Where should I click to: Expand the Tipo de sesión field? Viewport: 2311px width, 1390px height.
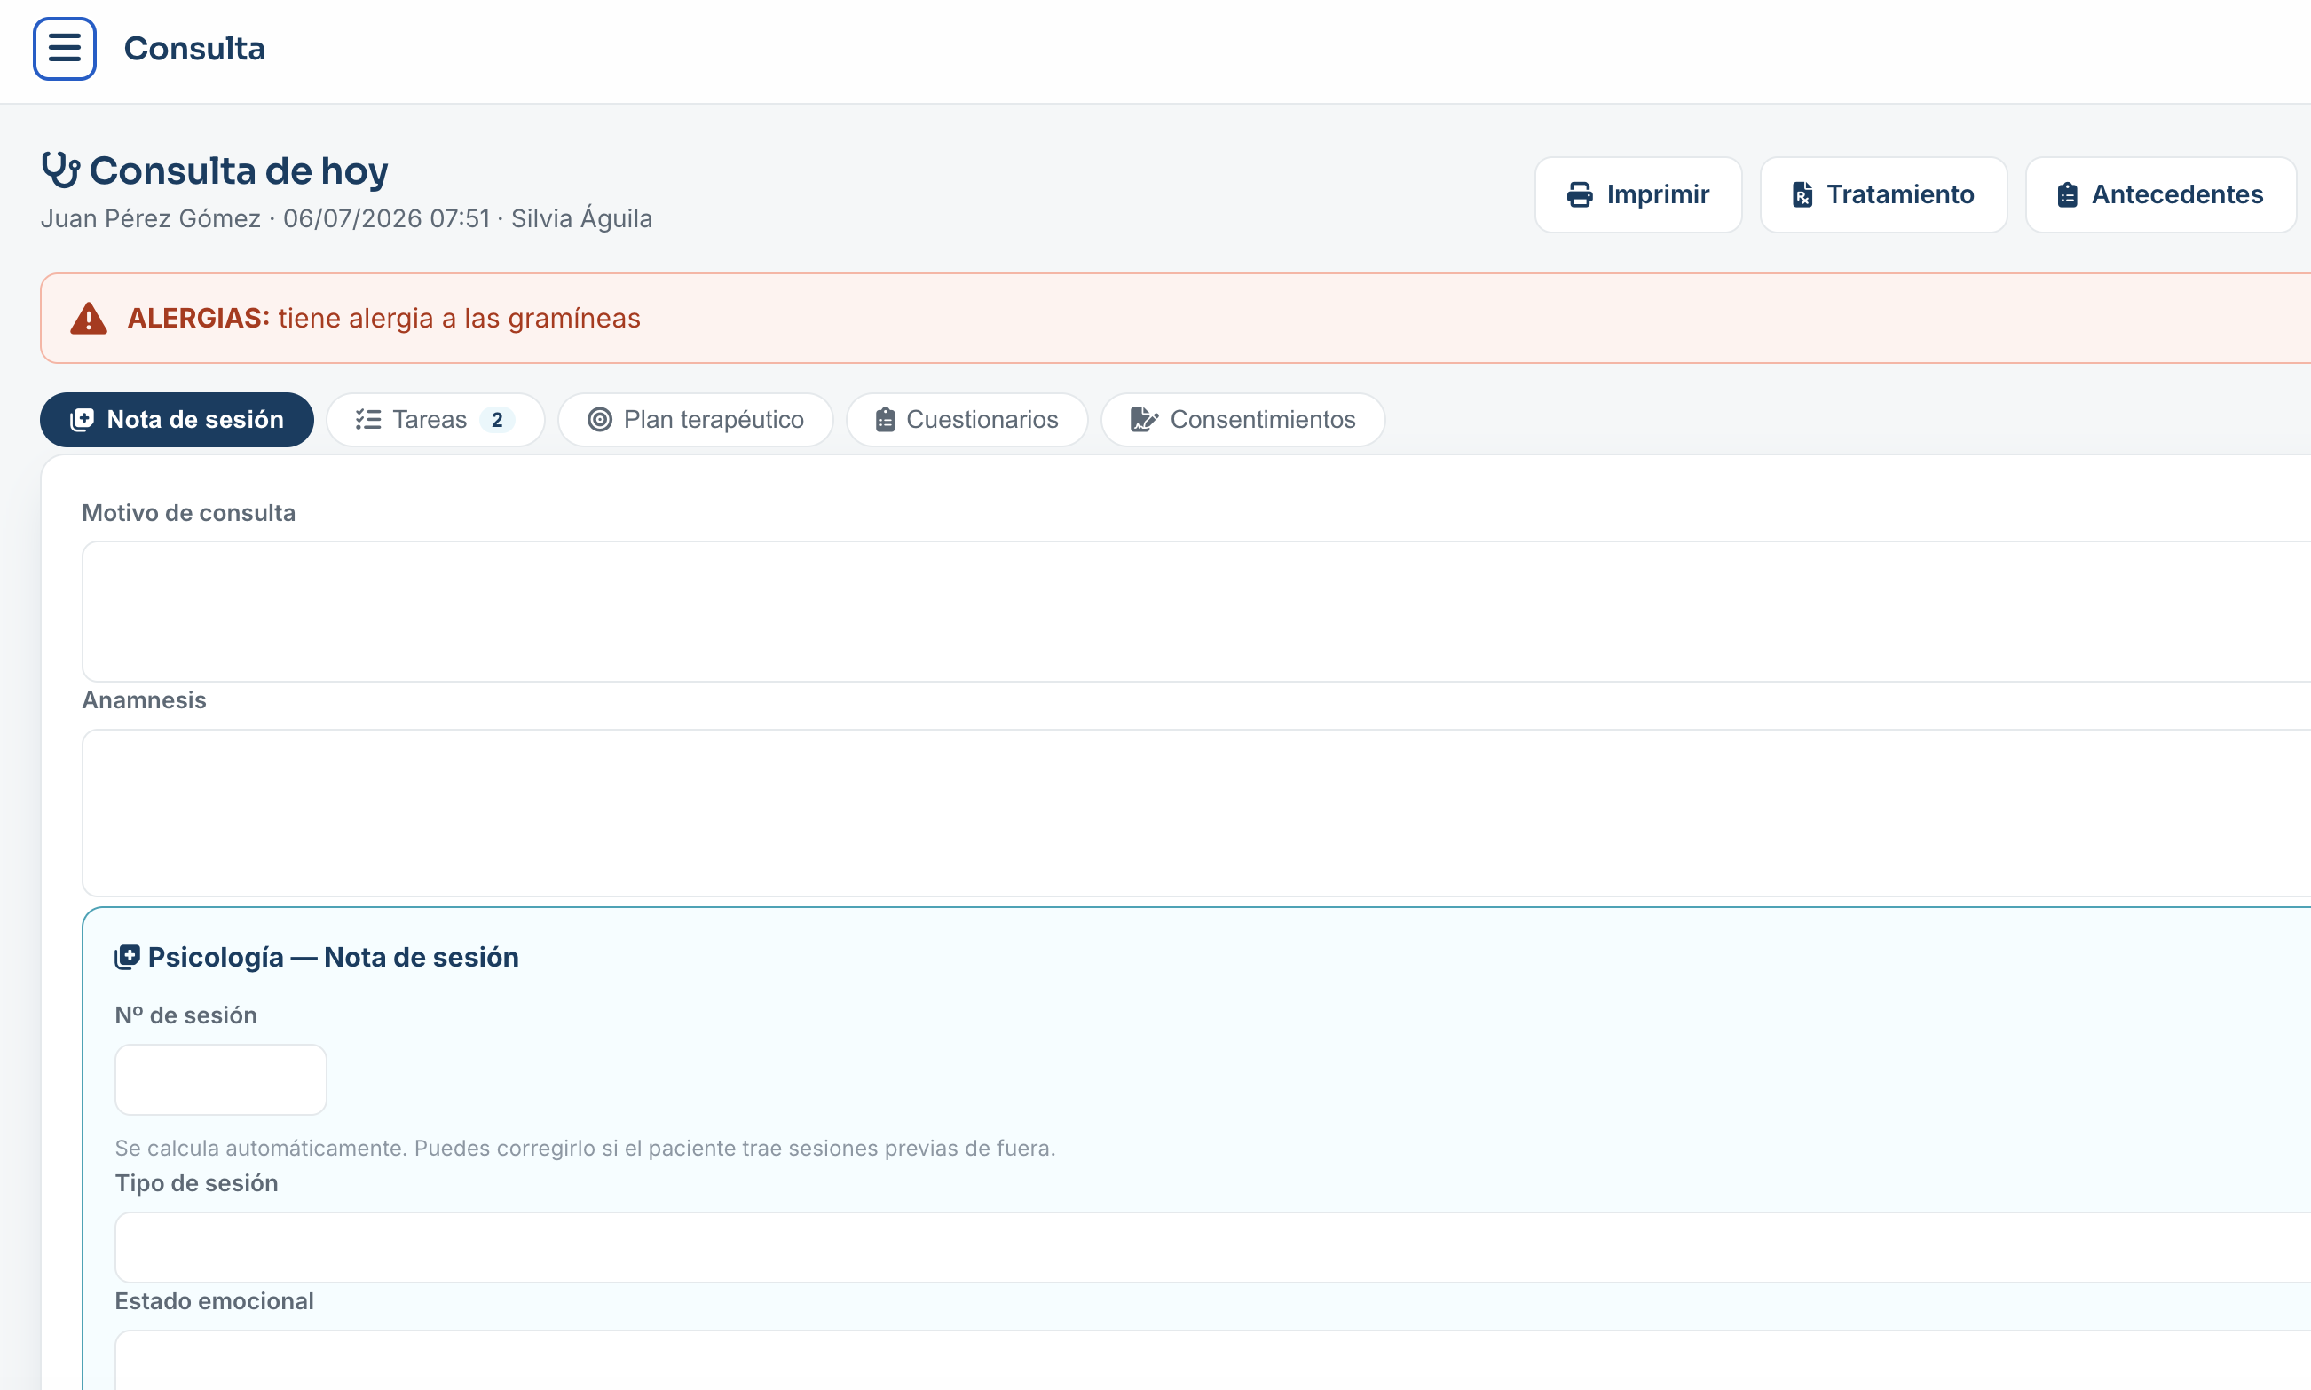(1212, 1248)
